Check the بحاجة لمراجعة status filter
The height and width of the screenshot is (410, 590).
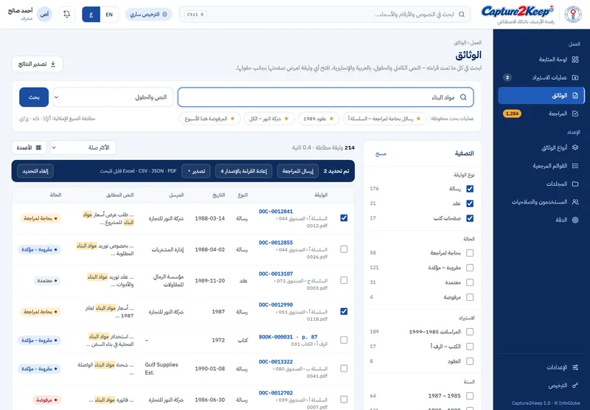pyautogui.click(x=470, y=253)
